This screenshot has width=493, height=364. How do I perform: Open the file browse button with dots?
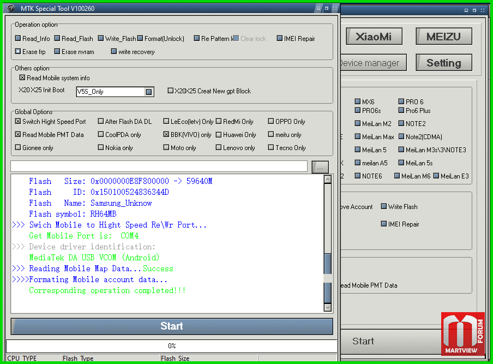[320, 167]
